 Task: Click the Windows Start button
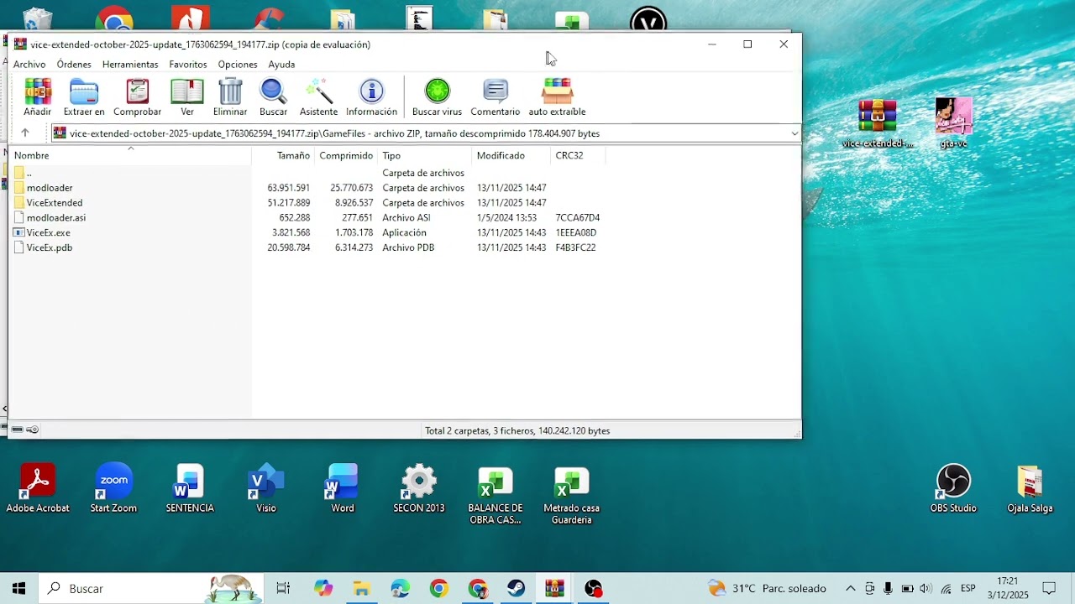[18, 588]
